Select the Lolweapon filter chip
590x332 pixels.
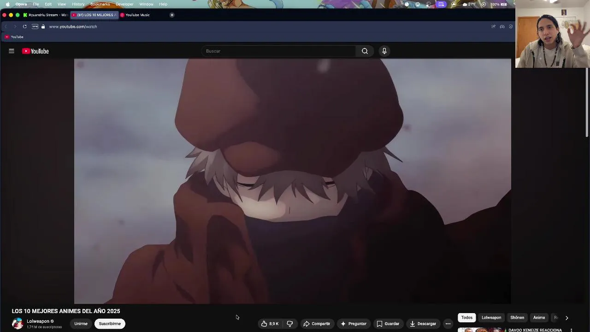point(491,318)
